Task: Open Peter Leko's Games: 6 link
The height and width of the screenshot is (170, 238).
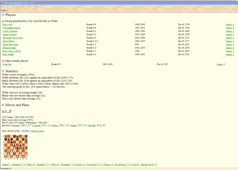Action: click(x=230, y=24)
